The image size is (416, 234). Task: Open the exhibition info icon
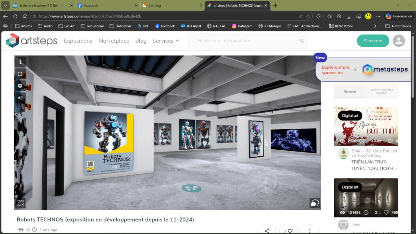coord(20,61)
